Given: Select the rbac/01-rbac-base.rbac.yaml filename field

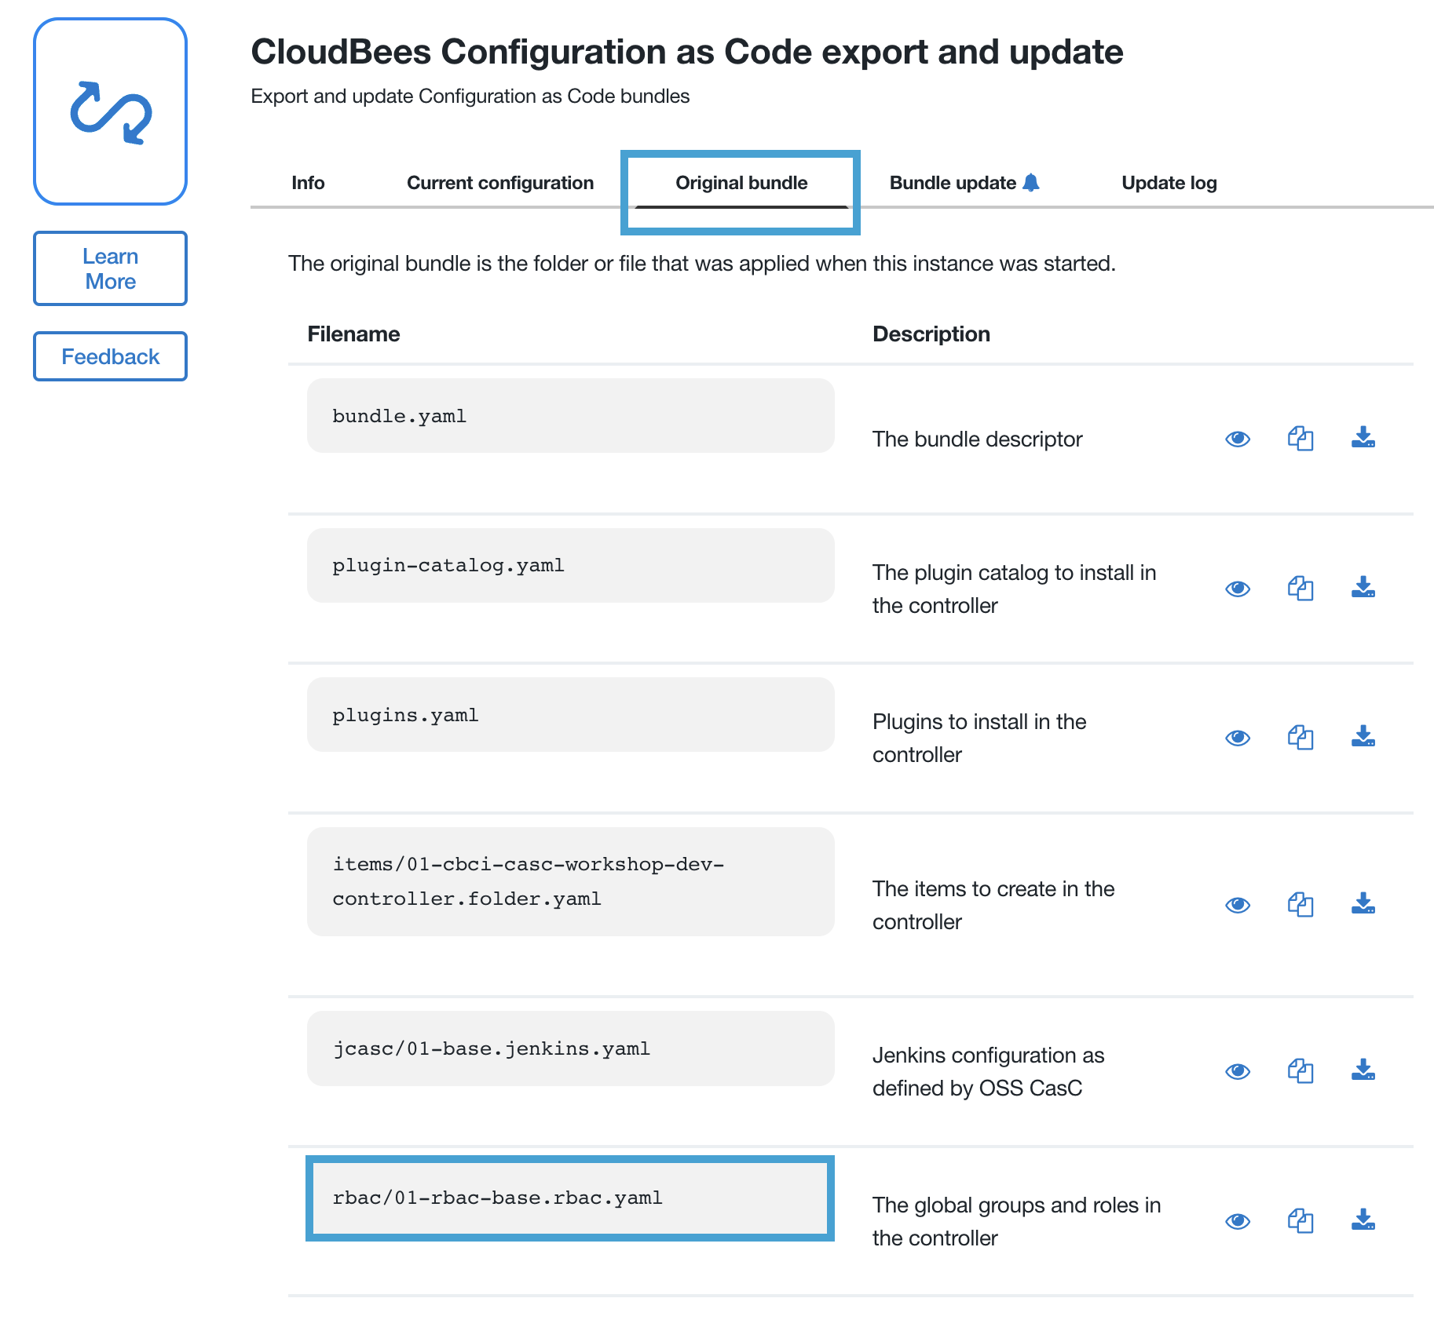Looking at the screenshot, I should tap(570, 1198).
